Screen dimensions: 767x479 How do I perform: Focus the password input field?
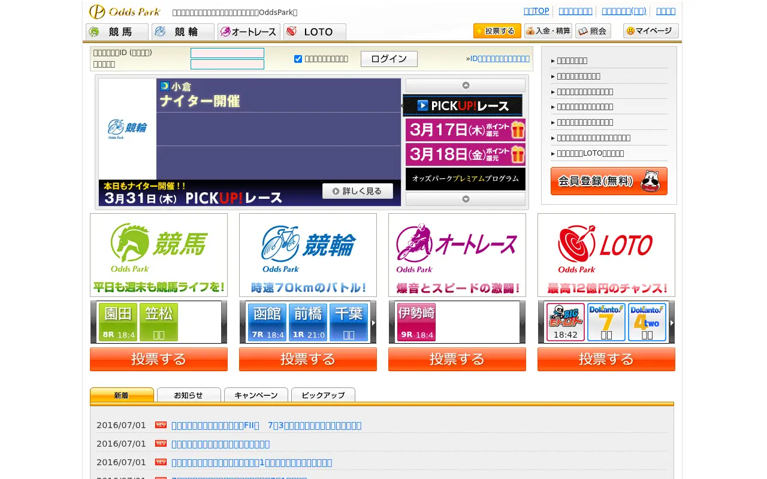tap(227, 64)
